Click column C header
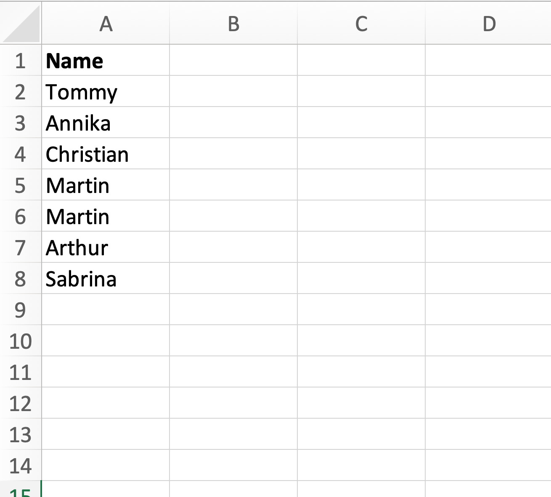 (361, 24)
